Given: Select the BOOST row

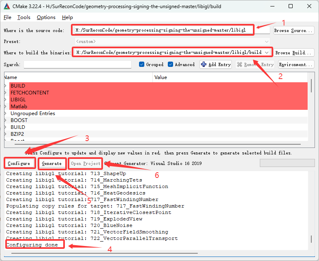Looking at the screenshot, I should tap(156, 120).
